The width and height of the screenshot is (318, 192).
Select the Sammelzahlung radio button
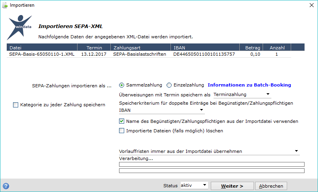coord(121,85)
